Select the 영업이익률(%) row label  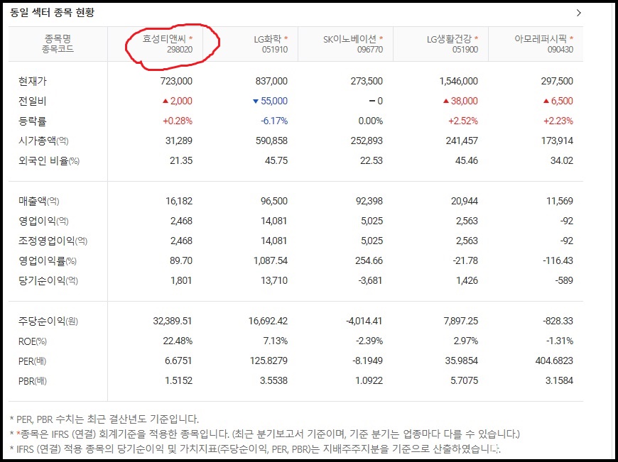pyautogui.click(x=48, y=260)
